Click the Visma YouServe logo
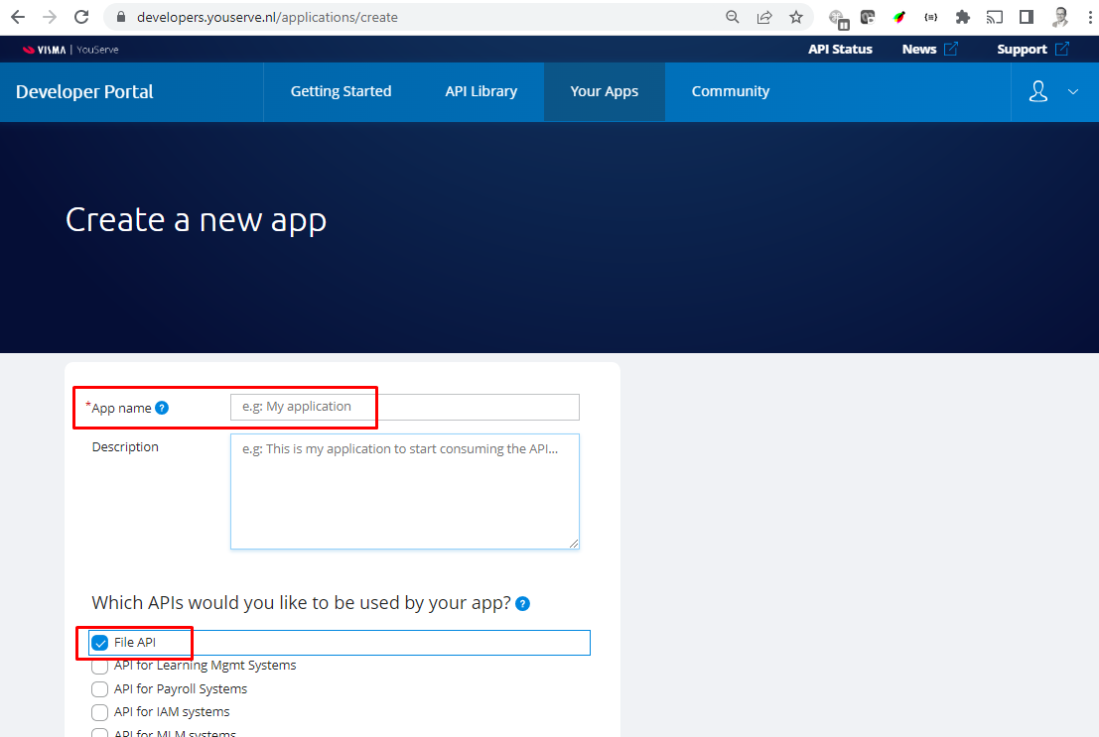Image resolution: width=1099 pixels, height=737 pixels. tap(69, 49)
